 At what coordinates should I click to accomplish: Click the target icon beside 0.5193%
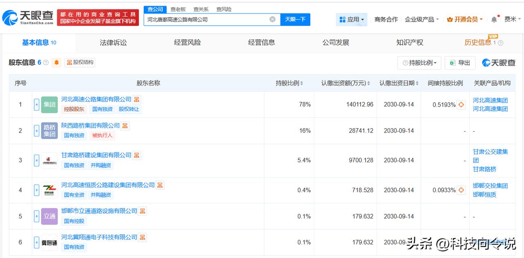pos(461,105)
